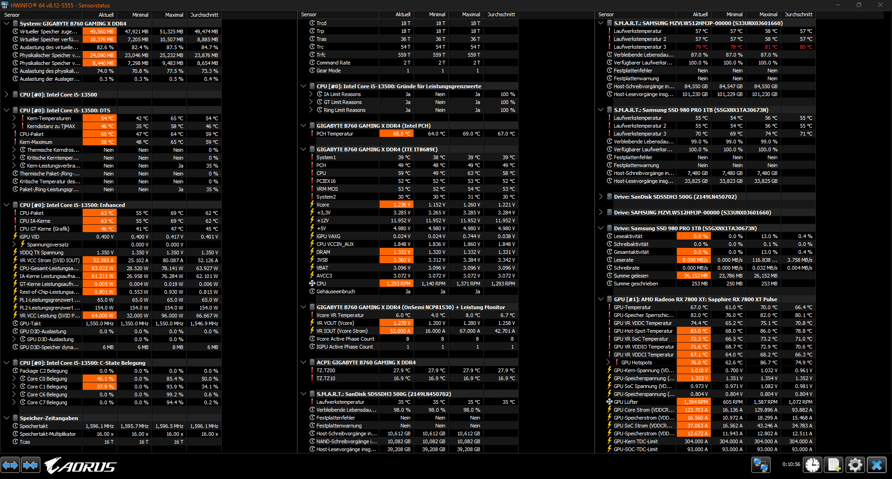Select the GPU Core Strom (VDDCR) row
892x479 pixels.
point(705,409)
